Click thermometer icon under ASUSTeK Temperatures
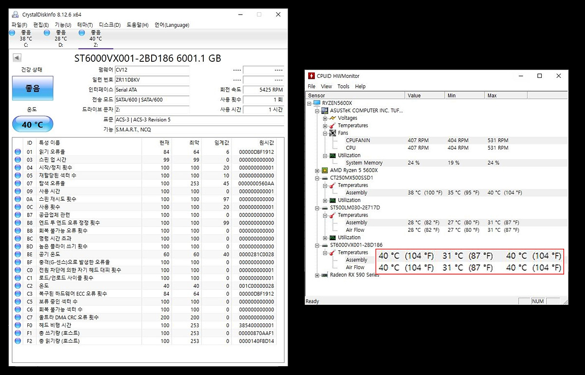Screen dimensions: 585x375 point(332,126)
